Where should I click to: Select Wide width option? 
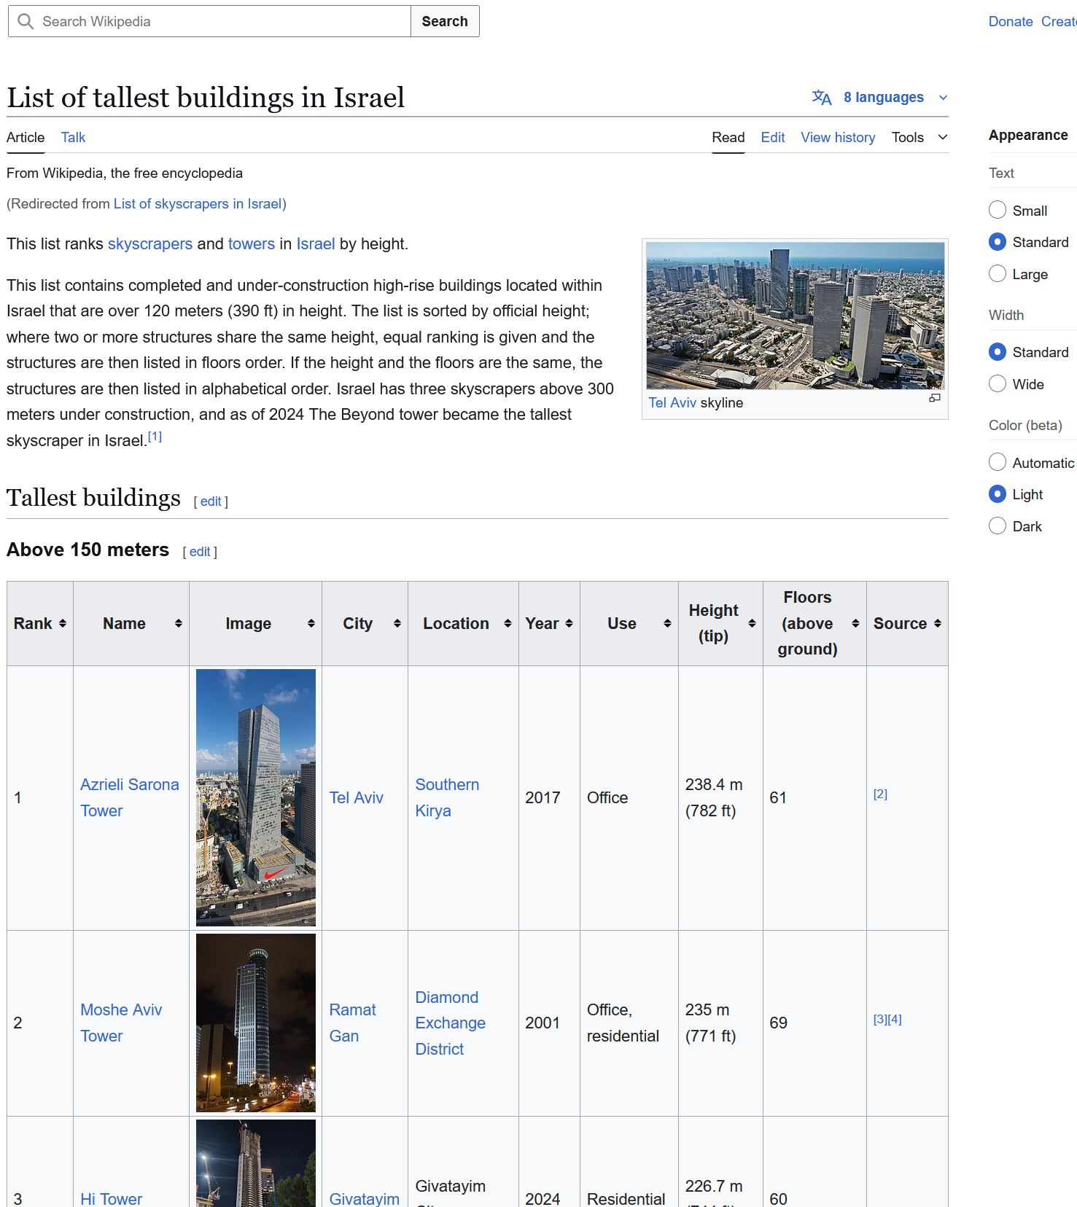click(998, 383)
